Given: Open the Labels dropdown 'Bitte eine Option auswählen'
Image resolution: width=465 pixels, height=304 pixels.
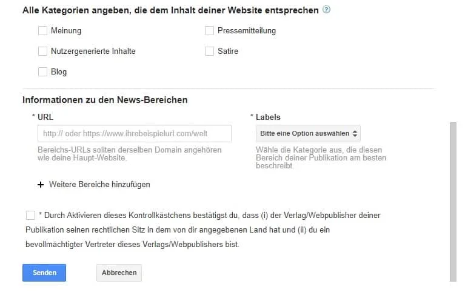Looking at the screenshot, I should (308, 133).
